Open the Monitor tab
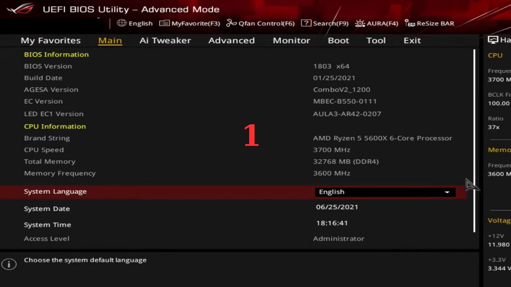Screen dimensions: 511x287 click(292, 41)
